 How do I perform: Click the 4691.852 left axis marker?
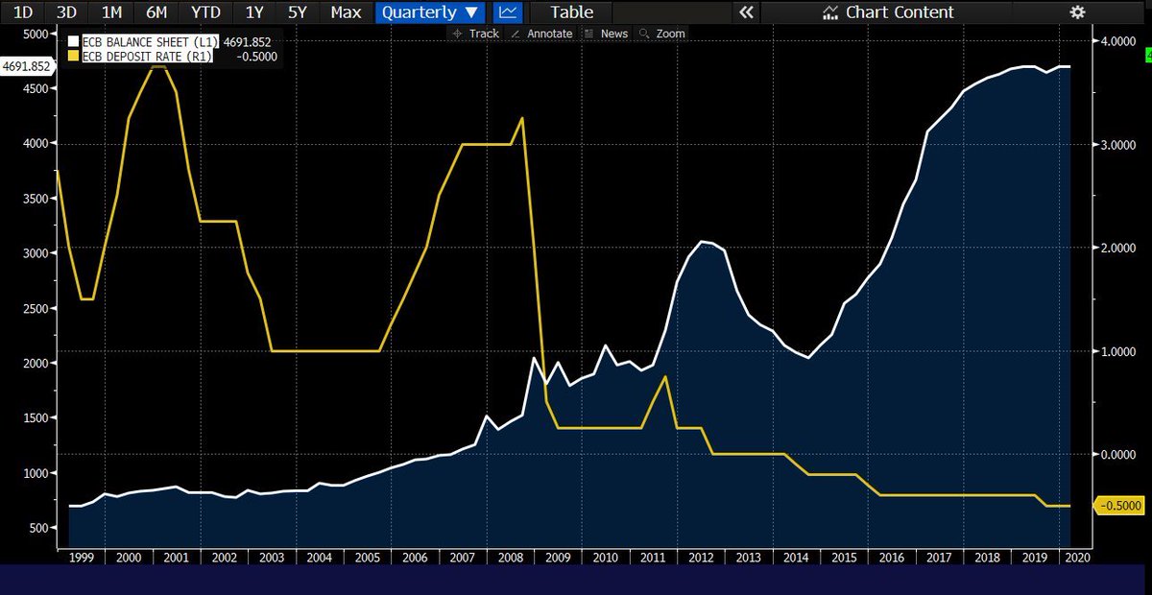pos(27,66)
